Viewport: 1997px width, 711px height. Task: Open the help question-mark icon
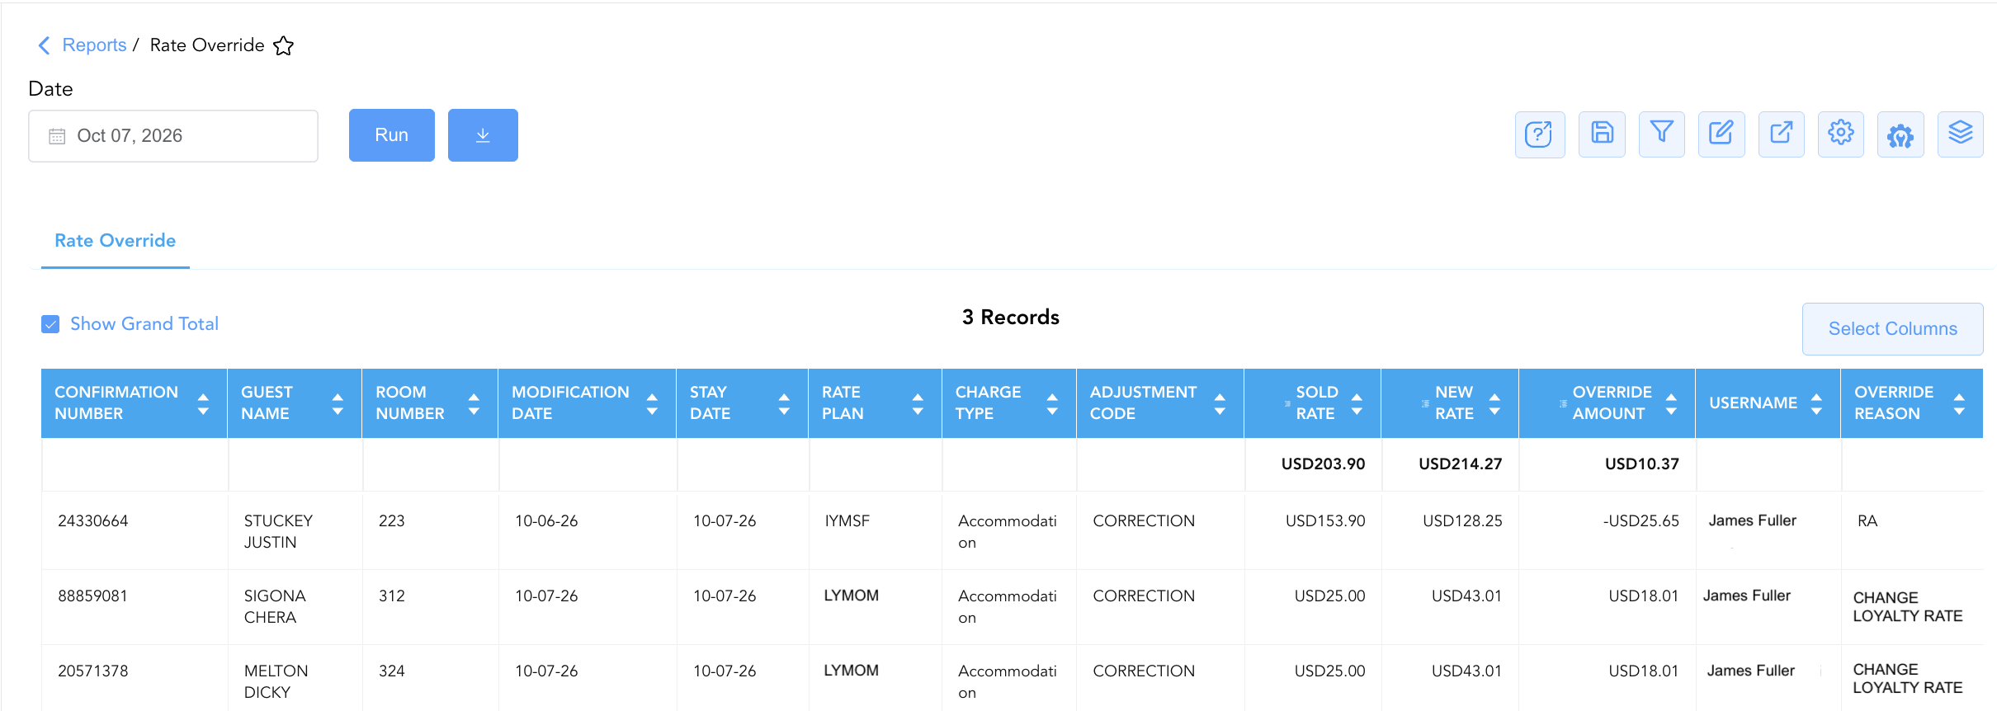coord(1539,134)
